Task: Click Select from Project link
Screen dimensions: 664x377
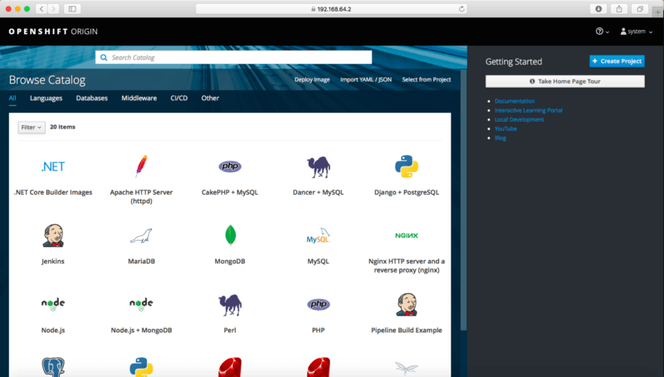Action: [x=427, y=80]
